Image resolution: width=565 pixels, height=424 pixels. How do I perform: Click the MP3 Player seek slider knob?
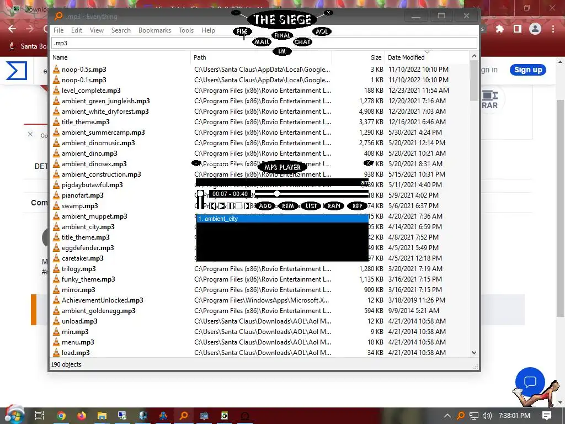click(x=277, y=194)
